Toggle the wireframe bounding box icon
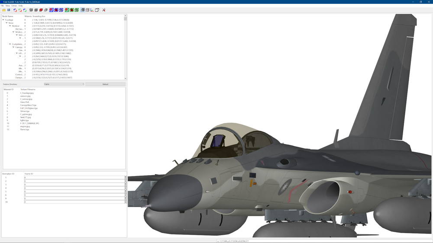The height and width of the screenshot is (243, 433). pos(97,10)
